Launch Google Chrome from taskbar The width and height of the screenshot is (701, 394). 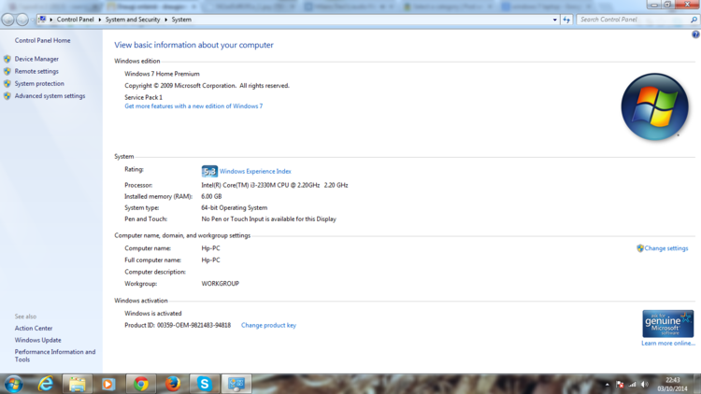(141, 384)
